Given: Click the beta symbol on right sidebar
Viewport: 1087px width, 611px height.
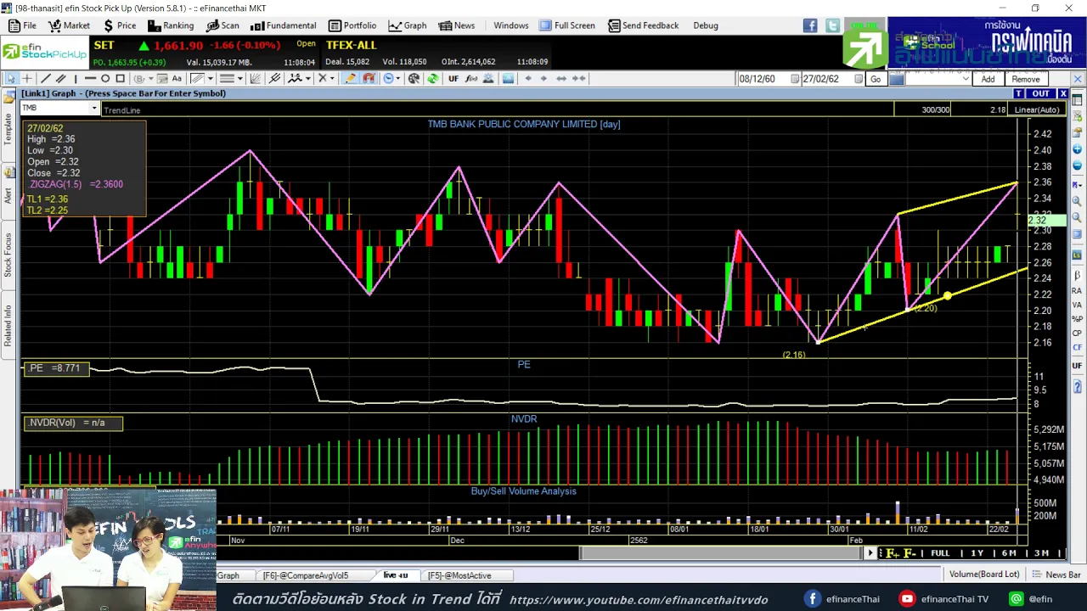Looking at the screenshot, I should point(1077,275).
